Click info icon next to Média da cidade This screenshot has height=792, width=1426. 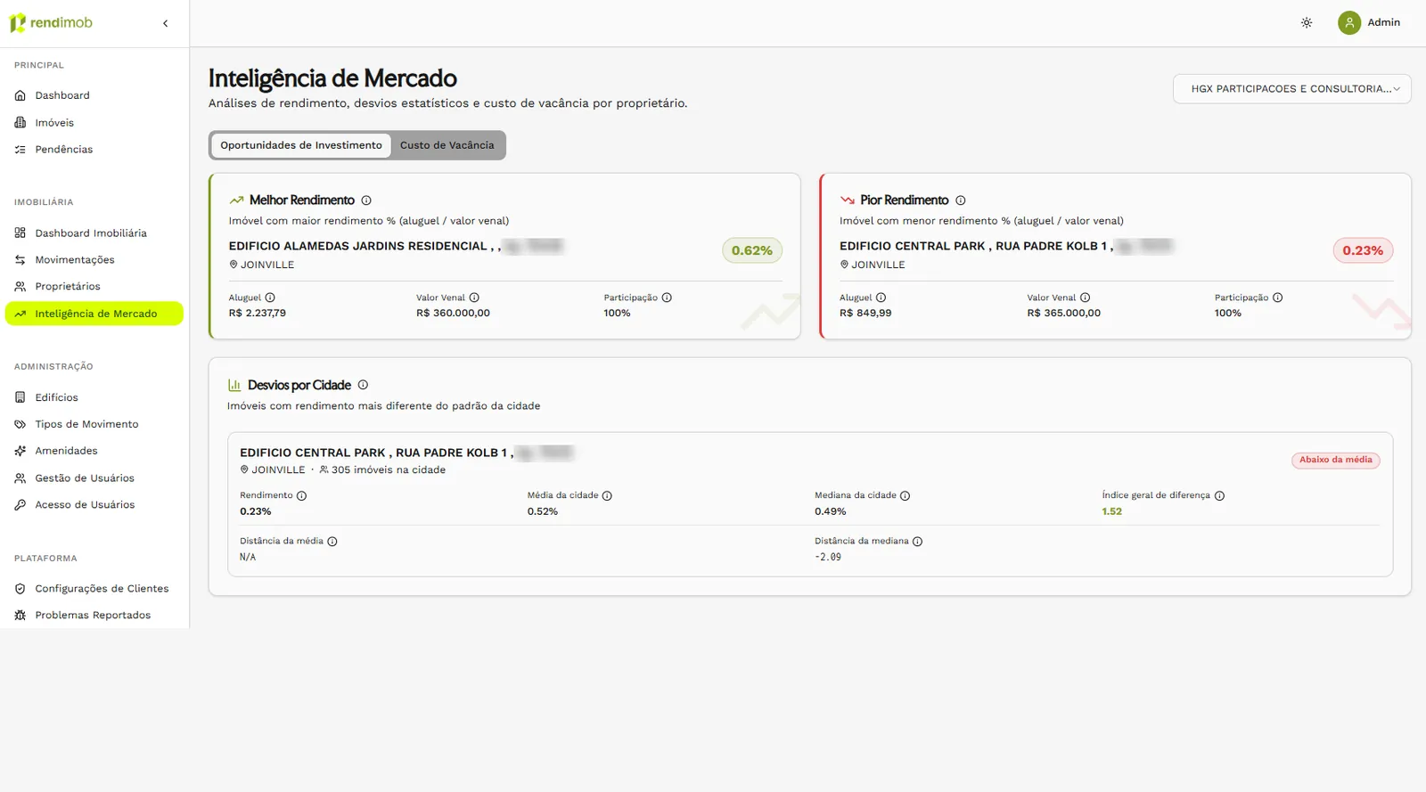[x=607, y=496]
